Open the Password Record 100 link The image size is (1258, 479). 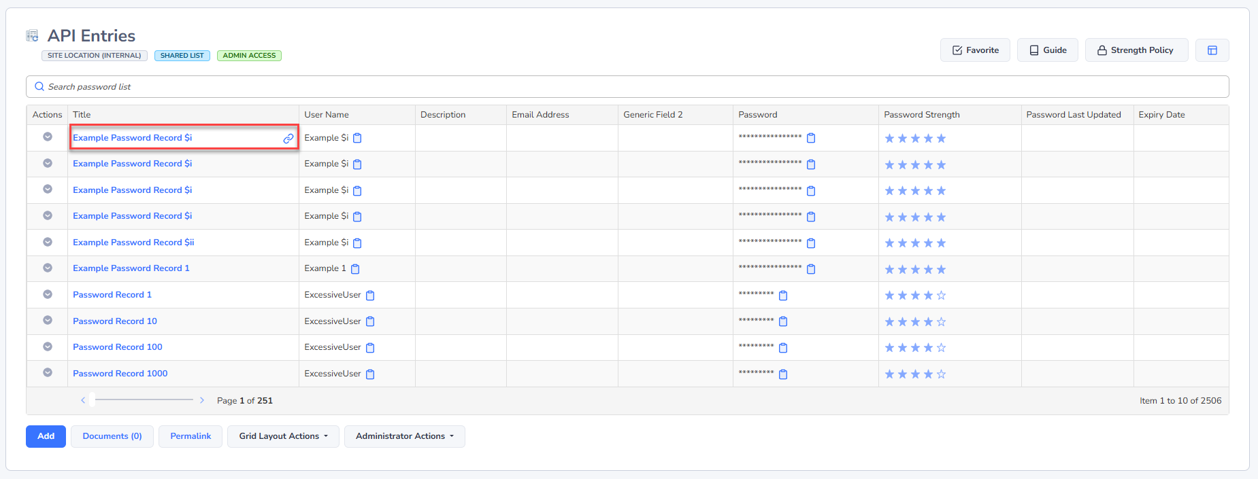118,347
